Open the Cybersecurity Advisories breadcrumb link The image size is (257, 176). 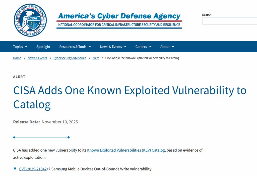click(x=70, y=58)
